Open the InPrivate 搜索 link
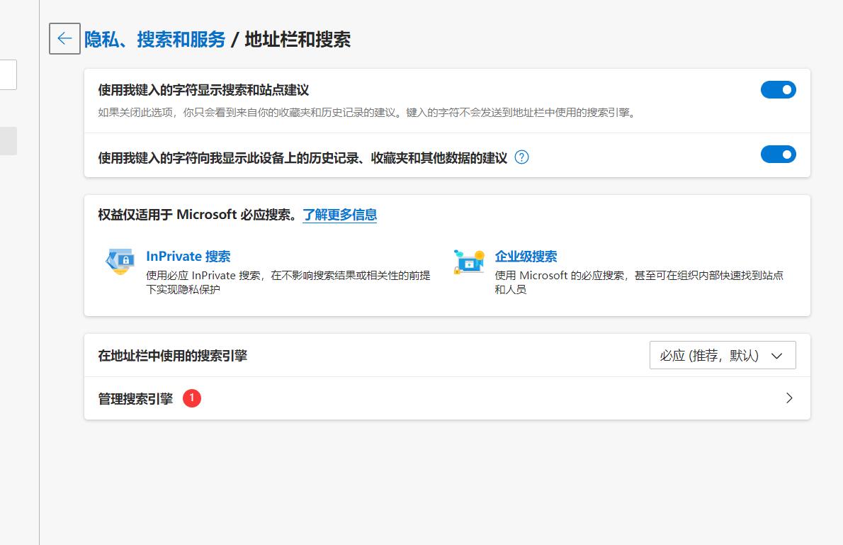843x545 pixels. tap(188, 256)
